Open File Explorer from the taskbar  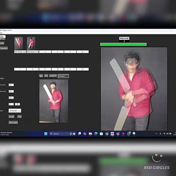[x=90, y=134]
